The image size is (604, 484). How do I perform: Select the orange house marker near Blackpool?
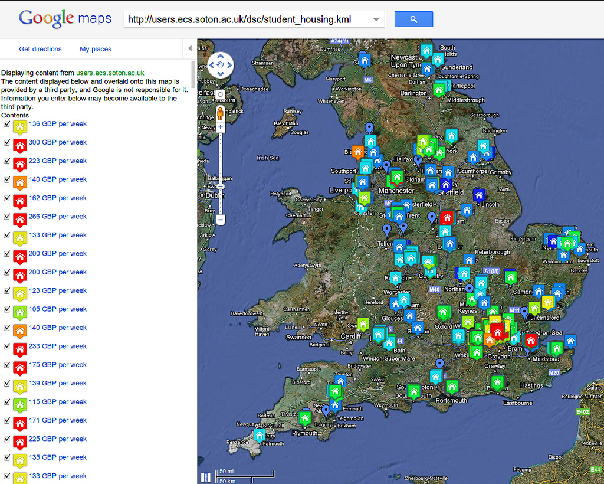pos(358,152)
